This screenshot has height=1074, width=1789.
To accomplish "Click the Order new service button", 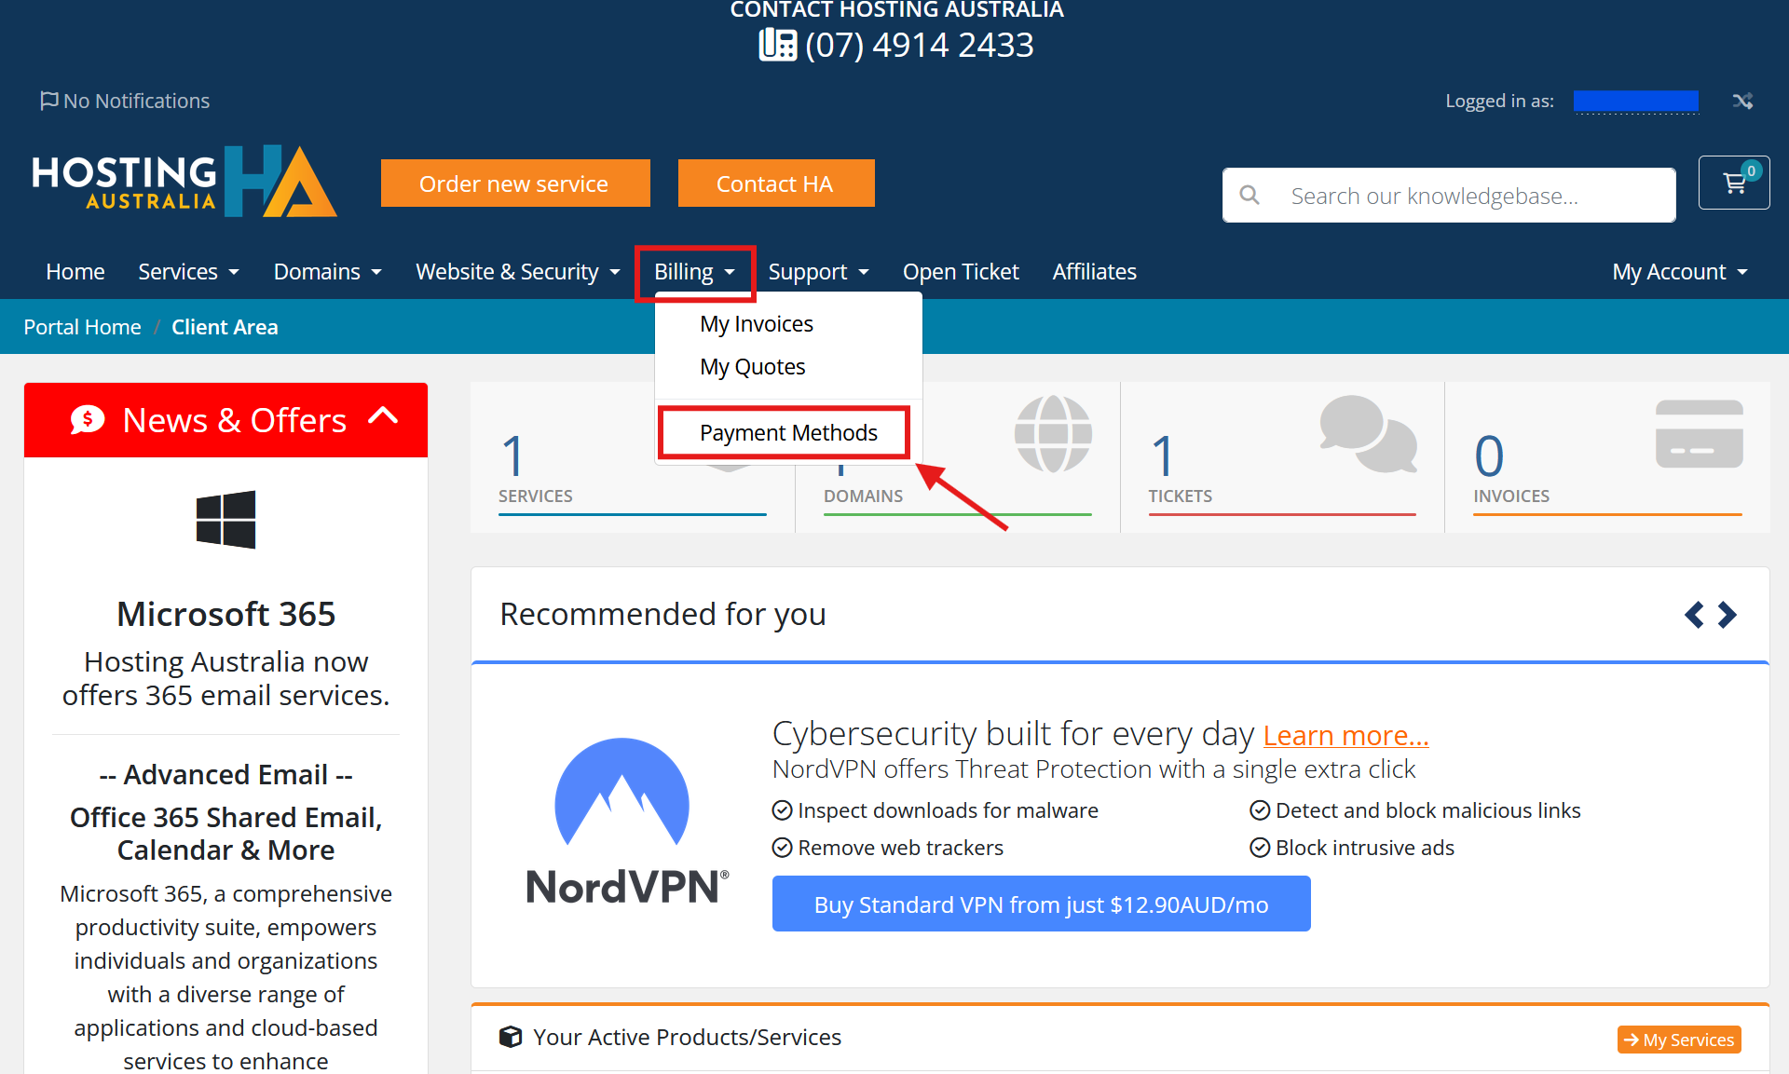I will coord(515,184).
